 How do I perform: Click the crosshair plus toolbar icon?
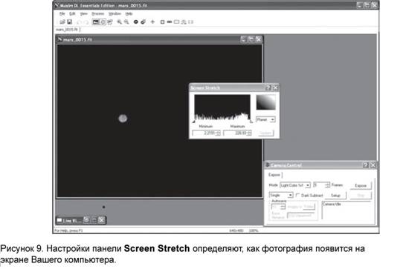152,22
